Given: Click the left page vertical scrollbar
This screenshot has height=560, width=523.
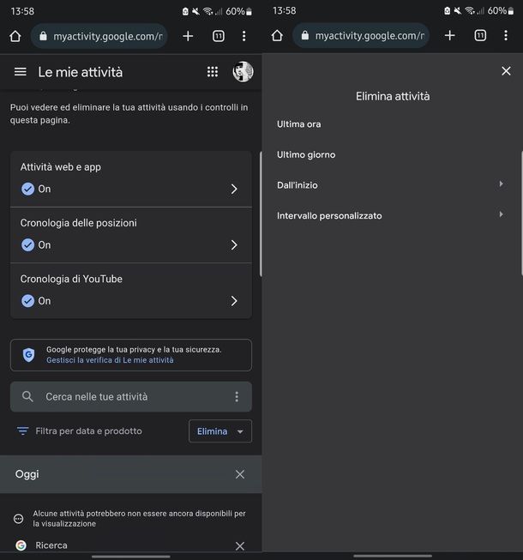Looking at the screenshot, I should [261, 214].
